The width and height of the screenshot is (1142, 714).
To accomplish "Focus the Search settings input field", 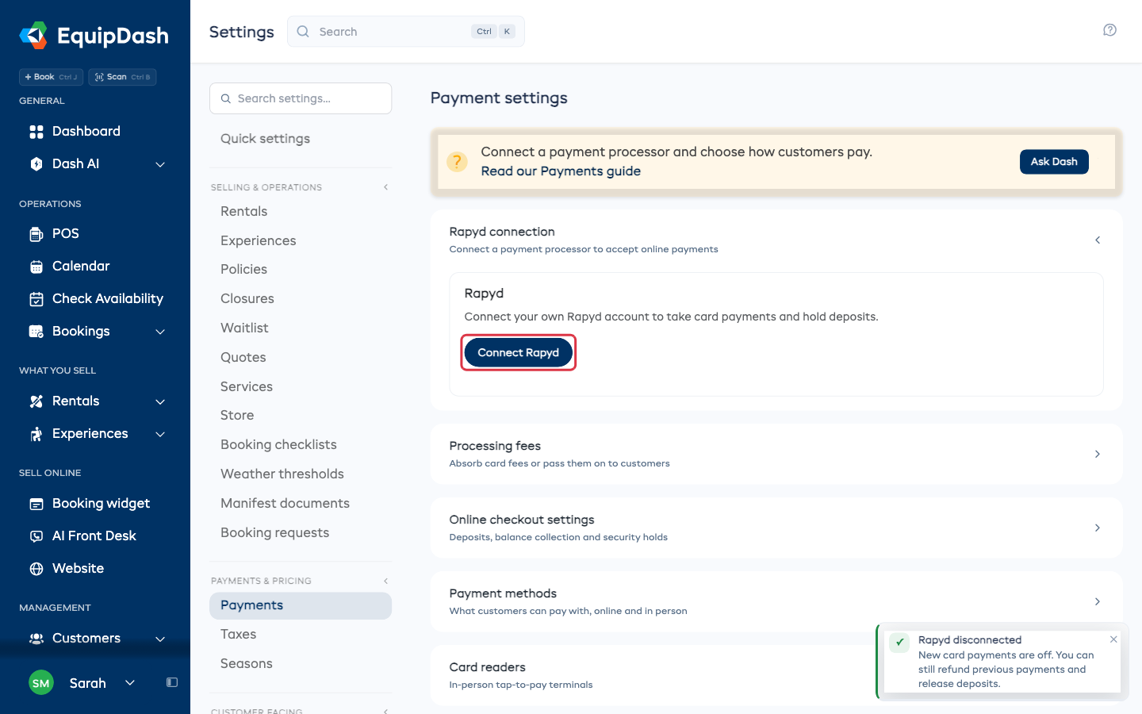I will (301, 98).
